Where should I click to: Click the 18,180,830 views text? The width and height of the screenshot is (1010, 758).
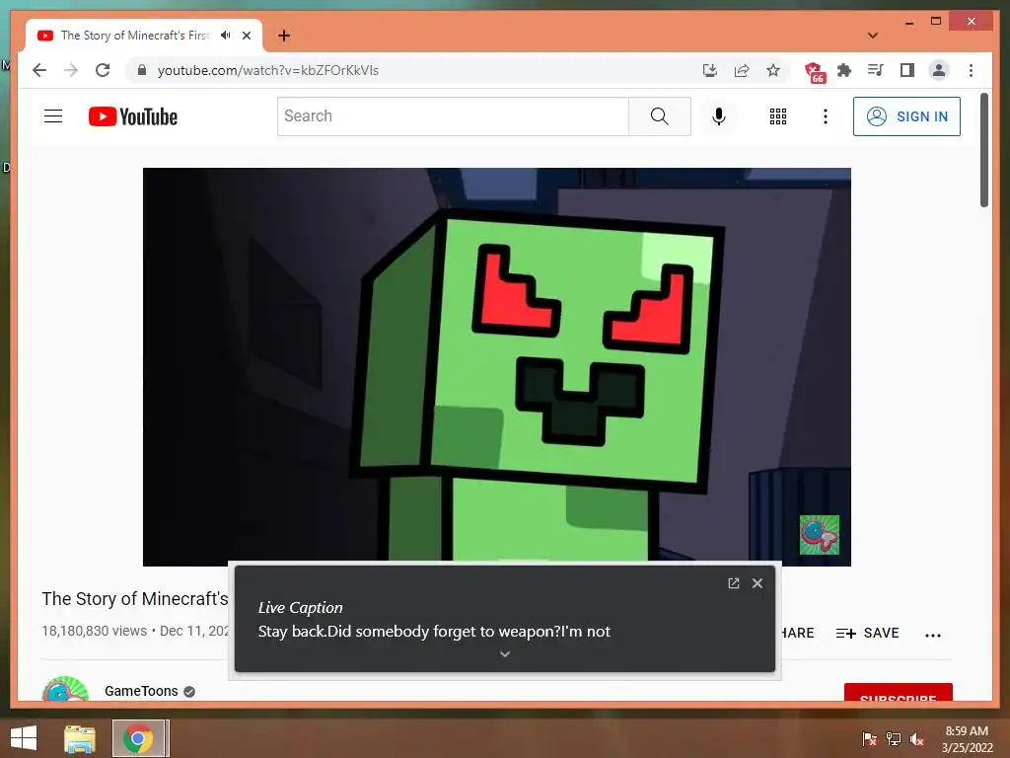tap(94, 631)
